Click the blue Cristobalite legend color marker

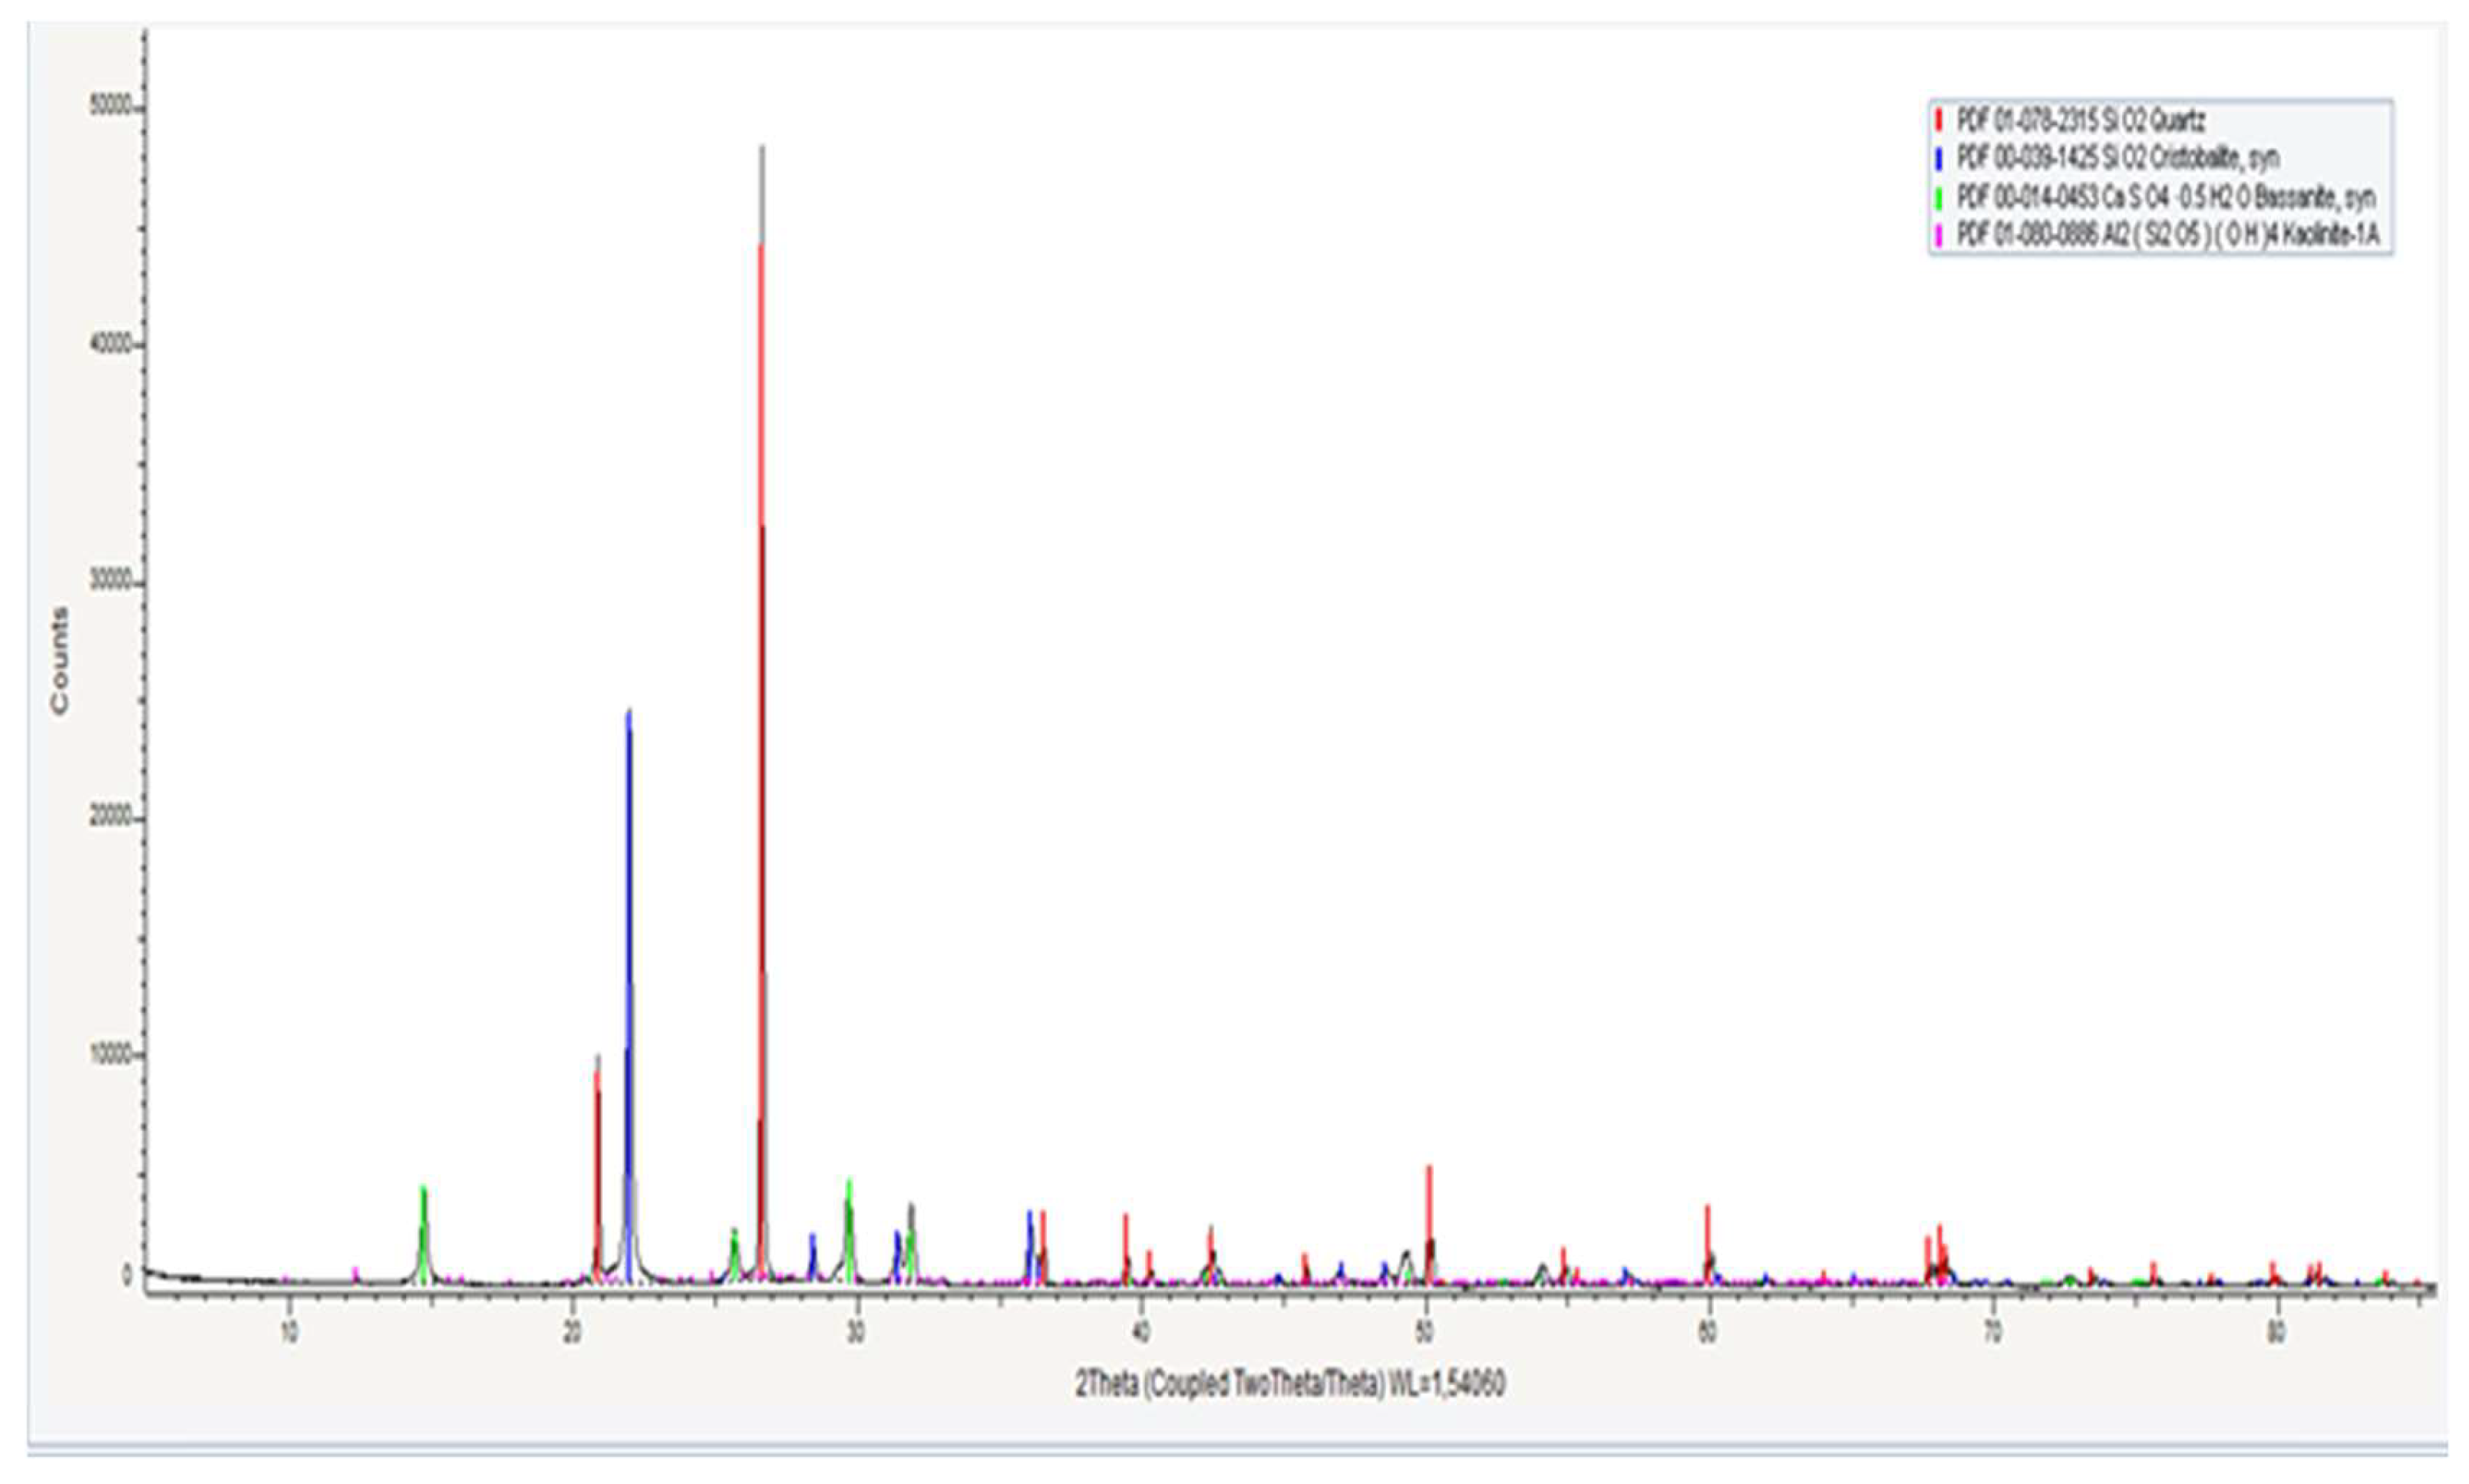click(1939, 159)
